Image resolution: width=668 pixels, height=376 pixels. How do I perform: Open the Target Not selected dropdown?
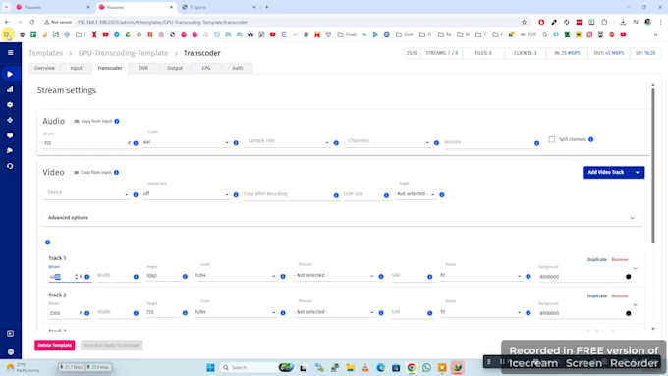(x=415, y=194)
